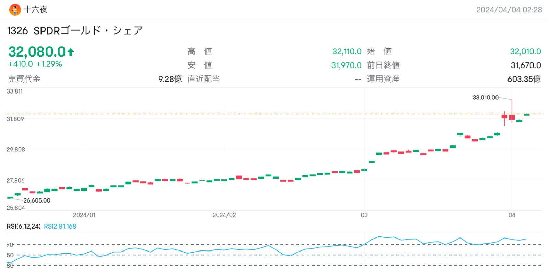The image size is (549, 269).
Task: Open the 十六夜 username profile
Action: tap(36, 10)
